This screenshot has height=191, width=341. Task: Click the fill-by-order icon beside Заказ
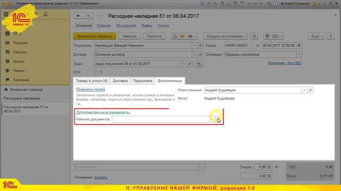coord(199,64)
